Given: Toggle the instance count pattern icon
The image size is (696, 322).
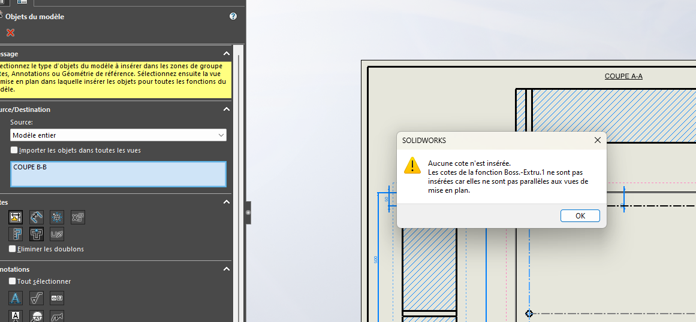Looking at the screenshot, I should coord(57,217).
